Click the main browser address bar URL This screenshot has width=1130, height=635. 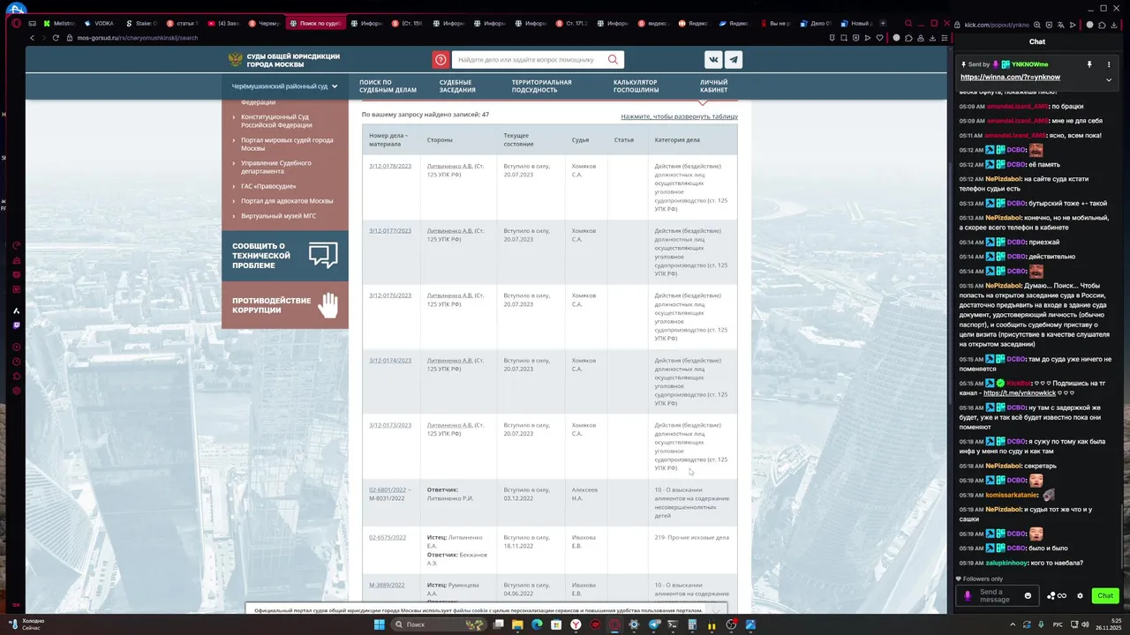point(137,38)
